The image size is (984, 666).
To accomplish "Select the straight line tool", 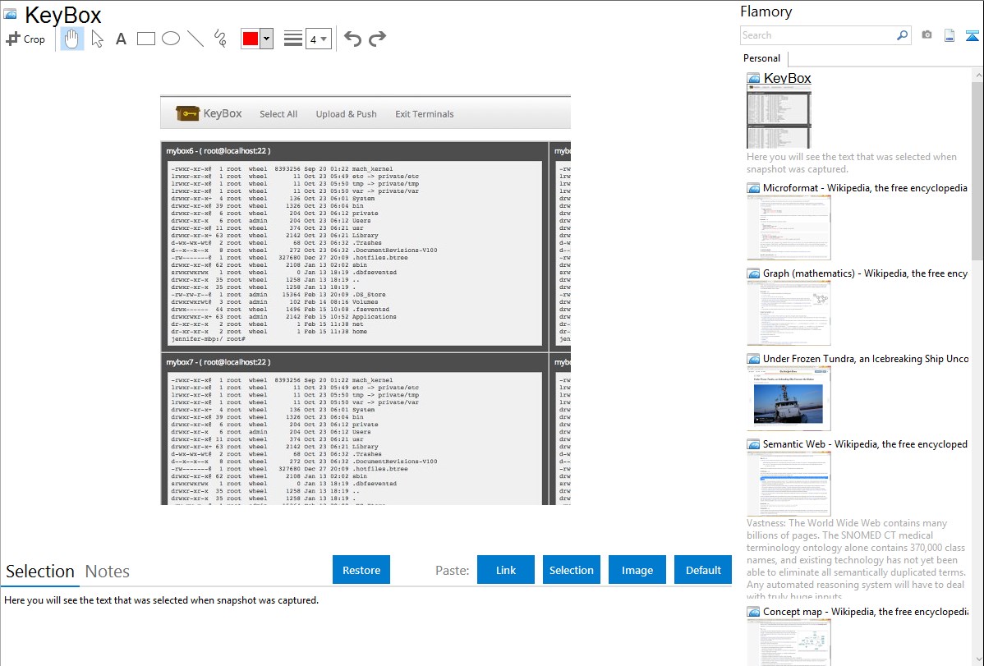I will click(195, 39).
